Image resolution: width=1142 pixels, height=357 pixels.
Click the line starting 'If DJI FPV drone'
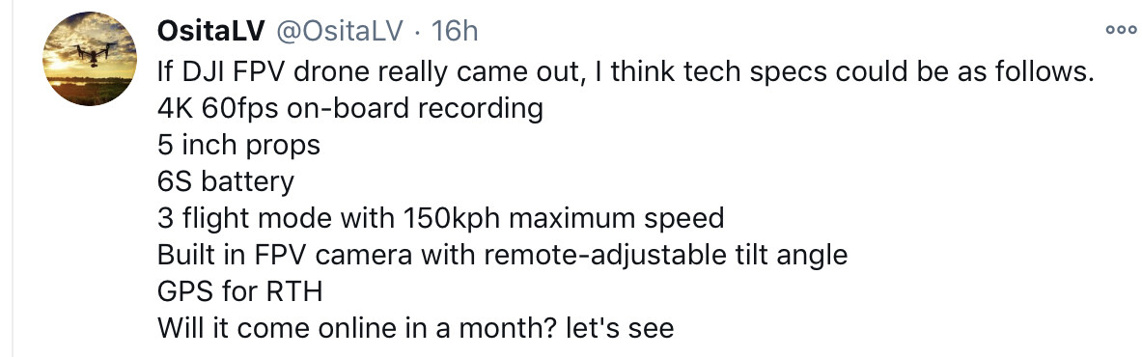627,71
